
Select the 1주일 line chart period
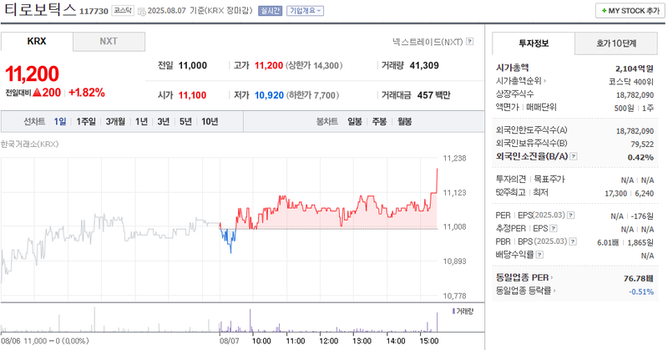tap(86, 121)
